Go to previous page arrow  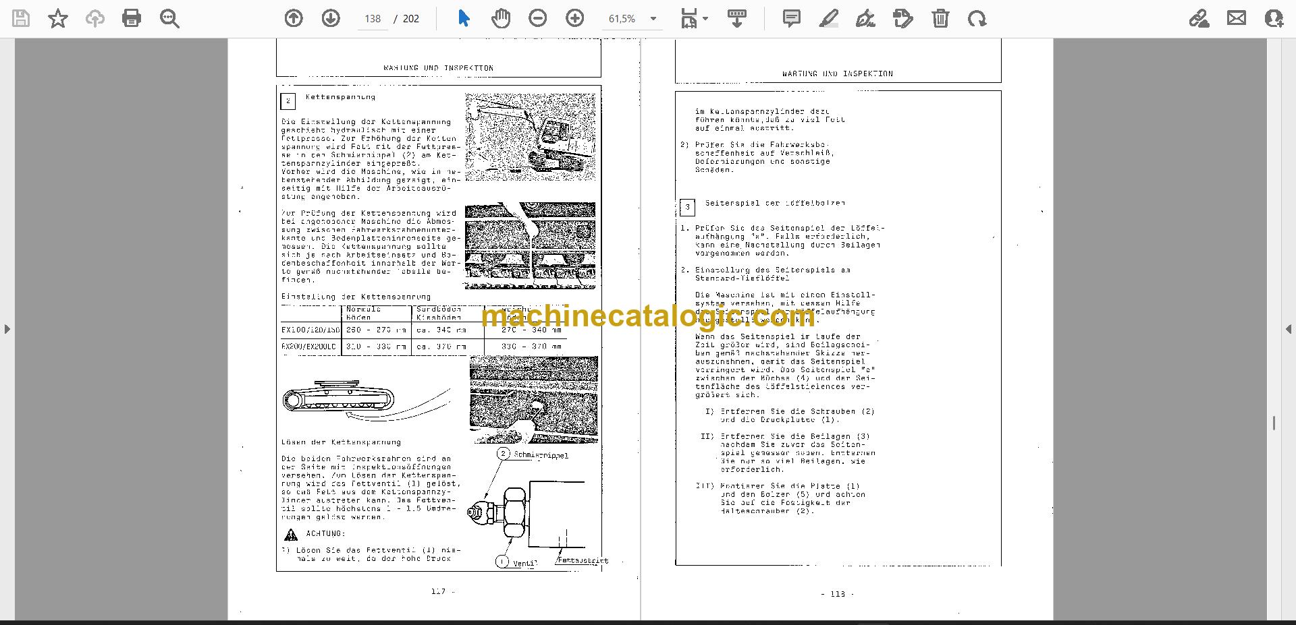tap(294, 18)
